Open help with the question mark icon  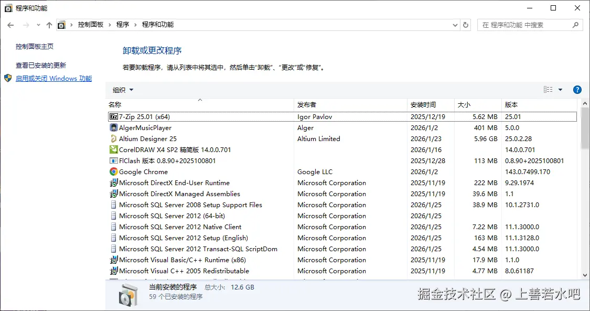click(577, 90)
